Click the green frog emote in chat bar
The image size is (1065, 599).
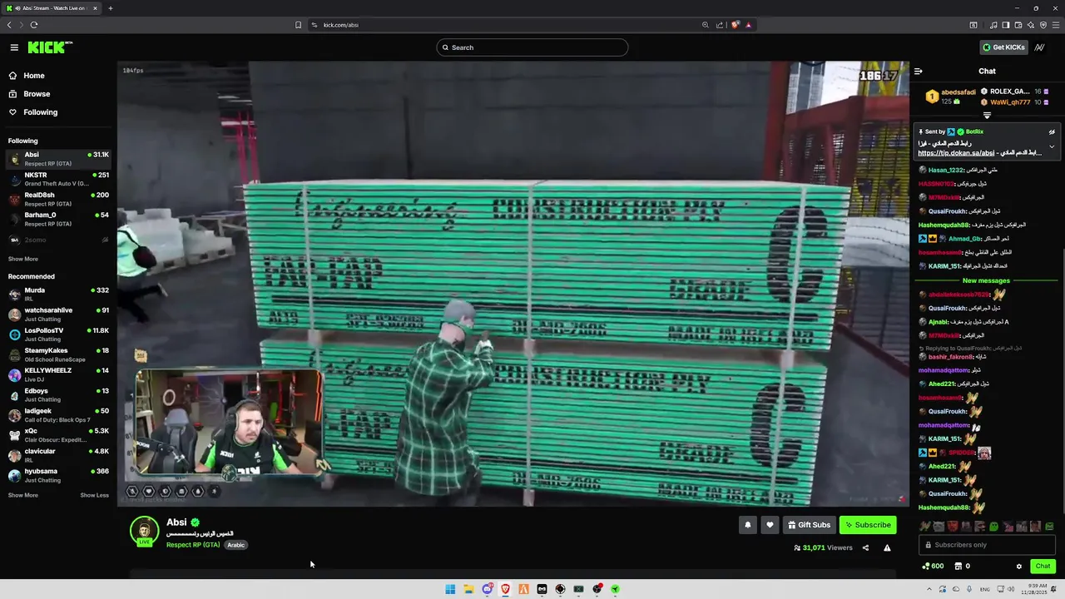(993, 527)
